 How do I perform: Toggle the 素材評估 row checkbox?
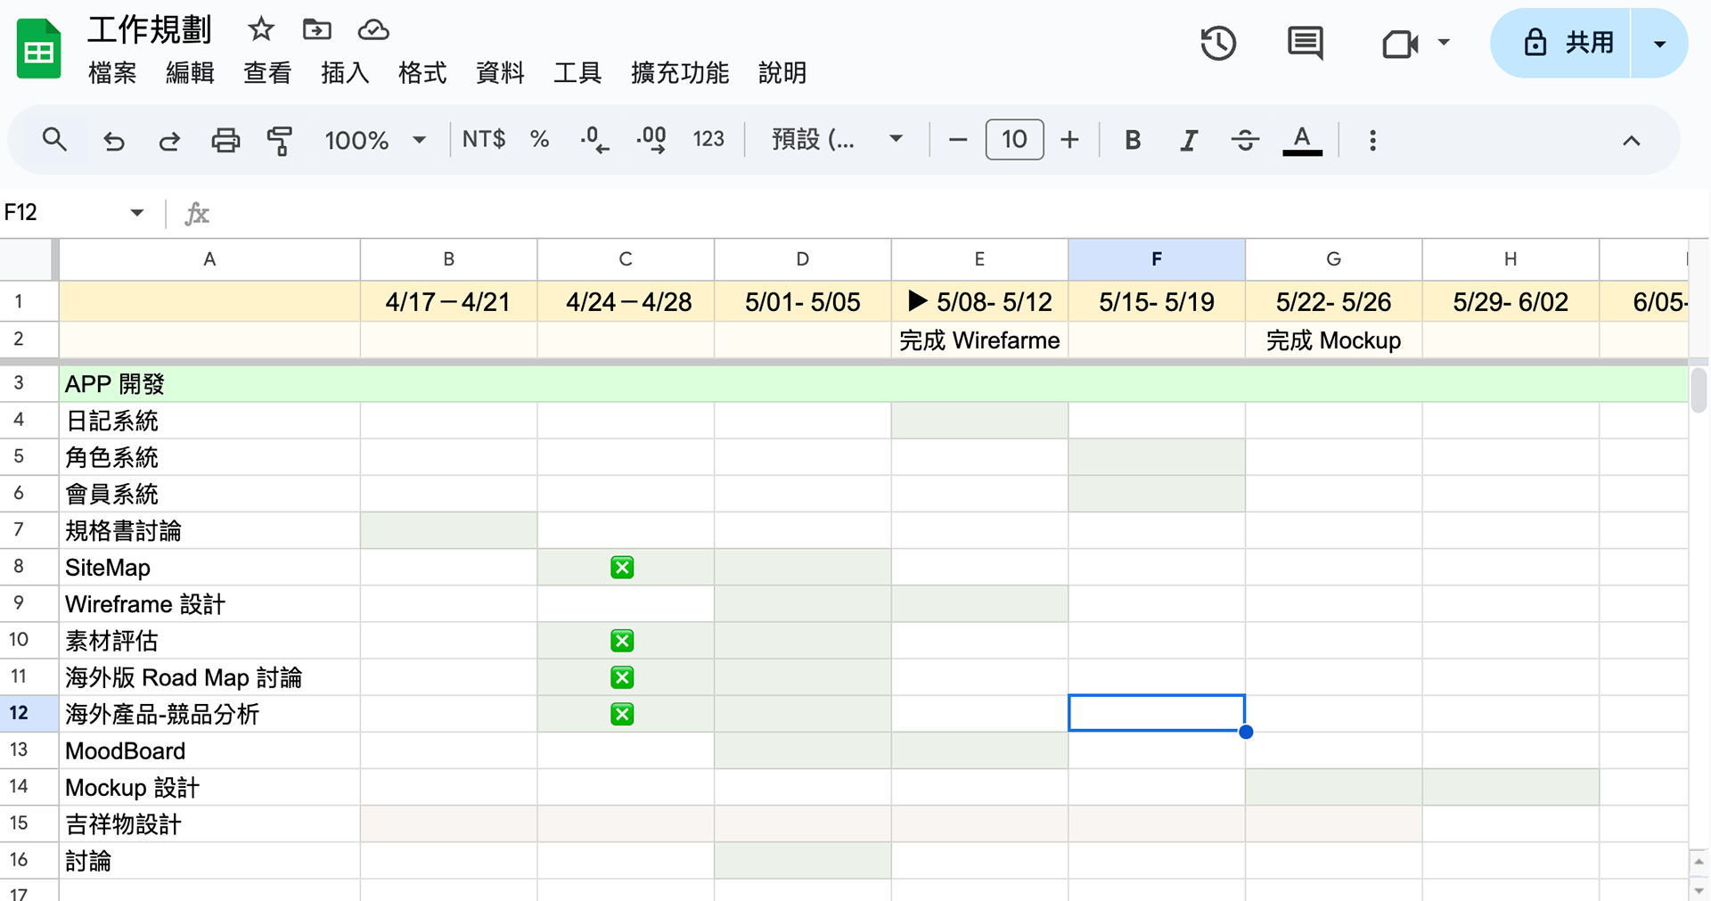(622, 641)
